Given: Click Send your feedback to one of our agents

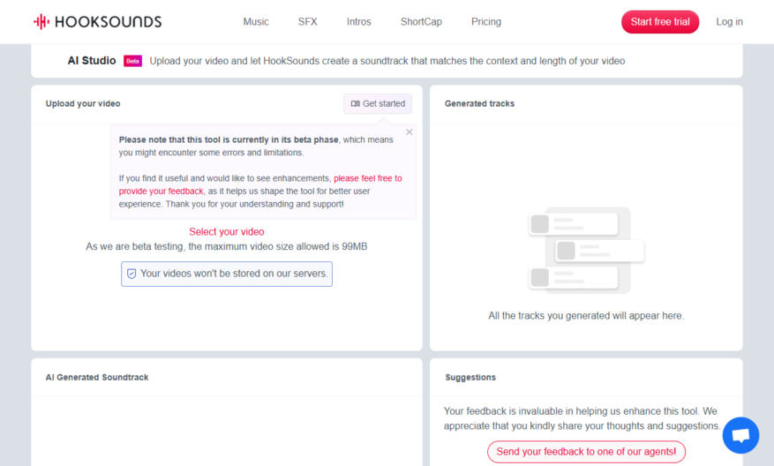Looking at the screenshot, I should click(x=586, y=452).
